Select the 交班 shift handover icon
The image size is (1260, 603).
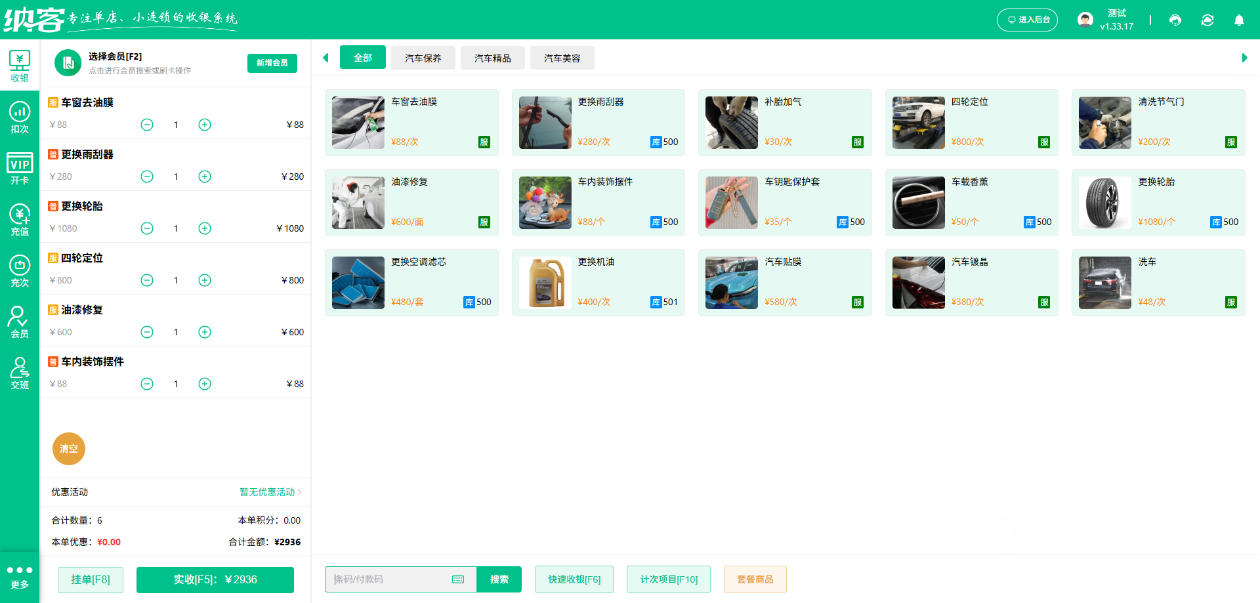click(x=20, y=373)
